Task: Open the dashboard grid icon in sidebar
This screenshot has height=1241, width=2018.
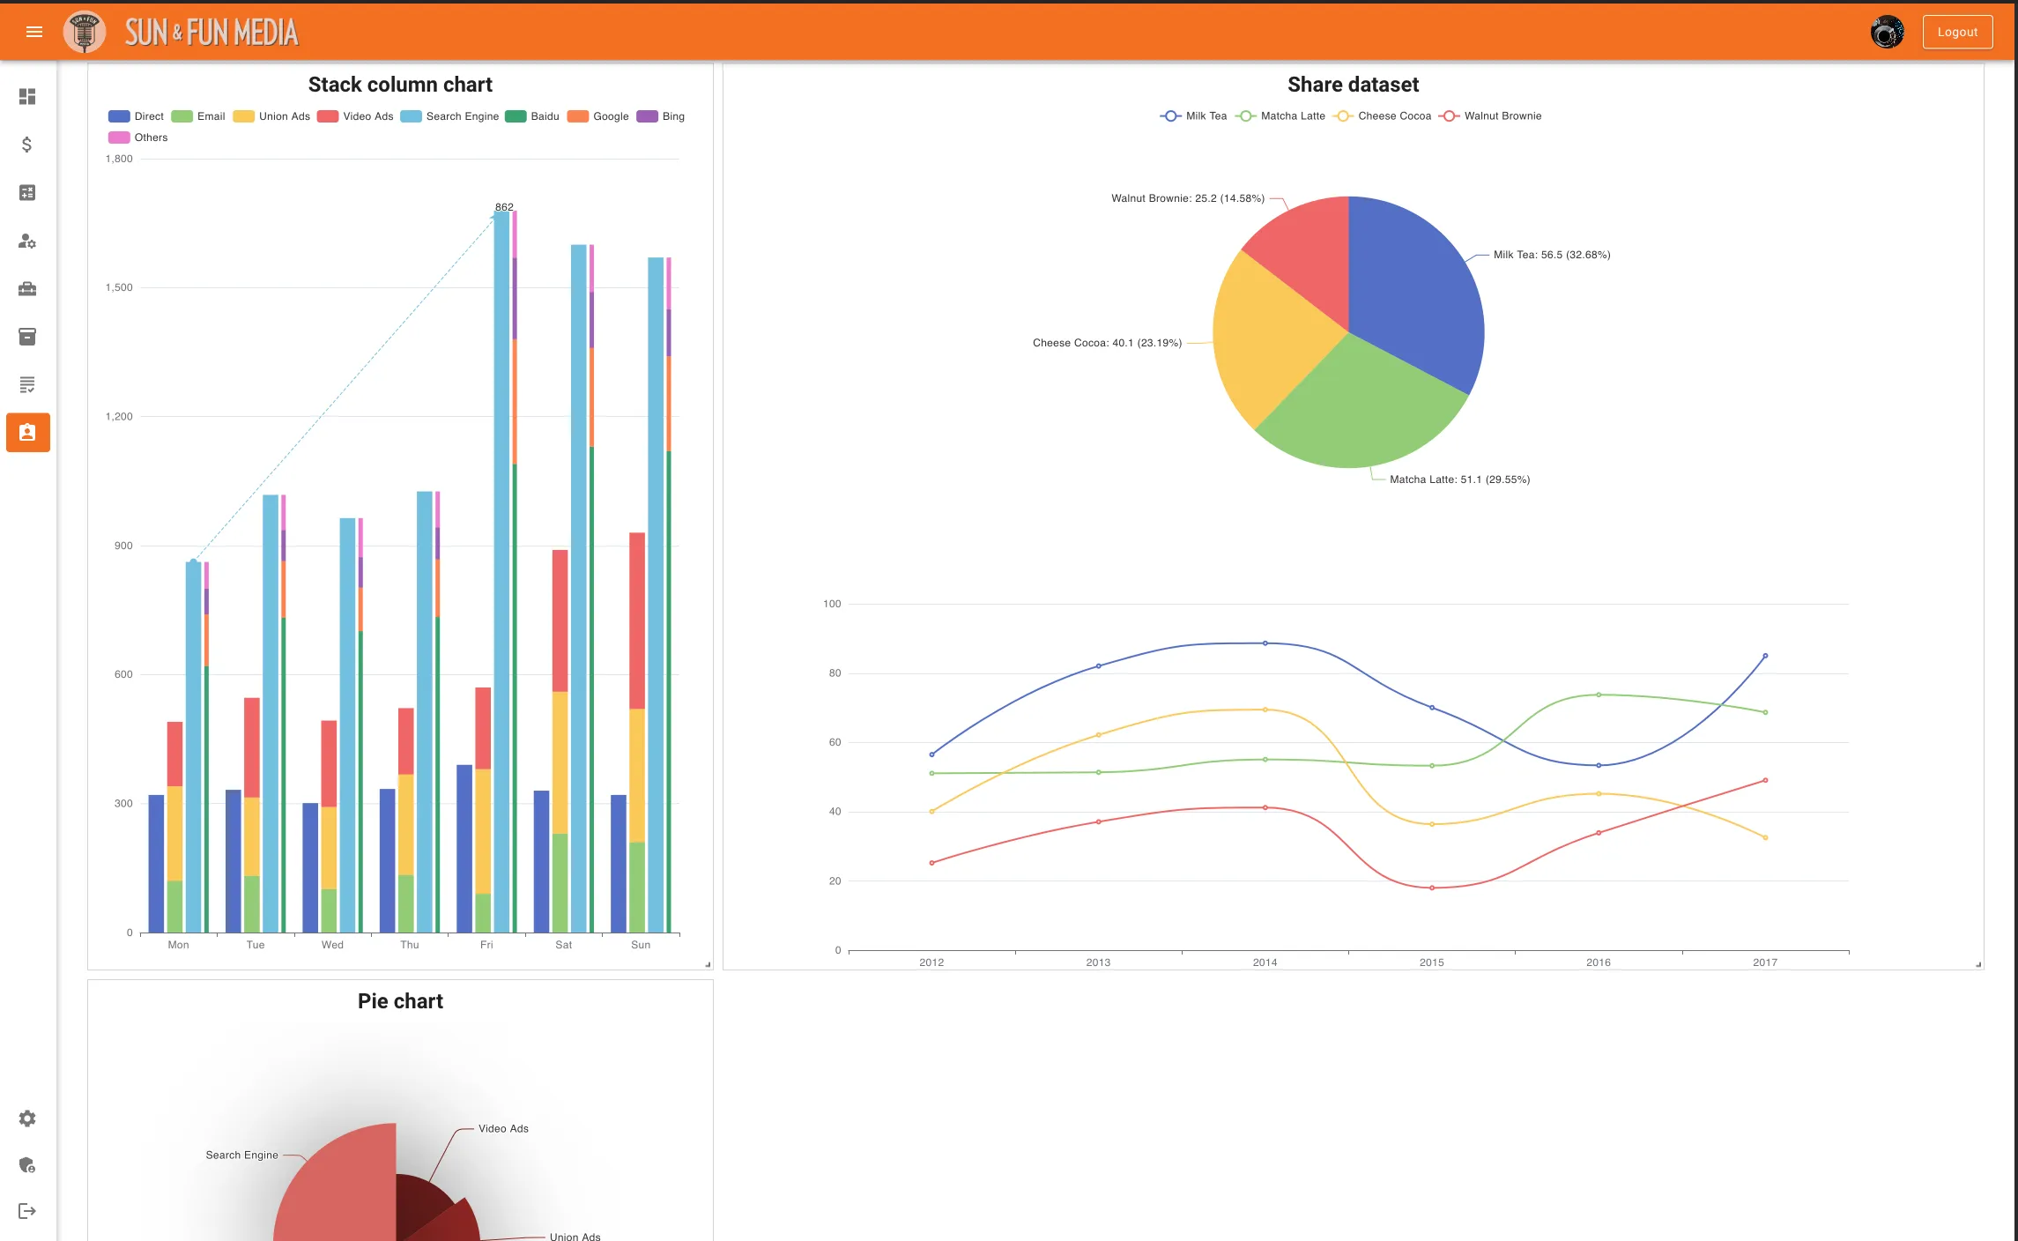Action: tap(27, 96)
